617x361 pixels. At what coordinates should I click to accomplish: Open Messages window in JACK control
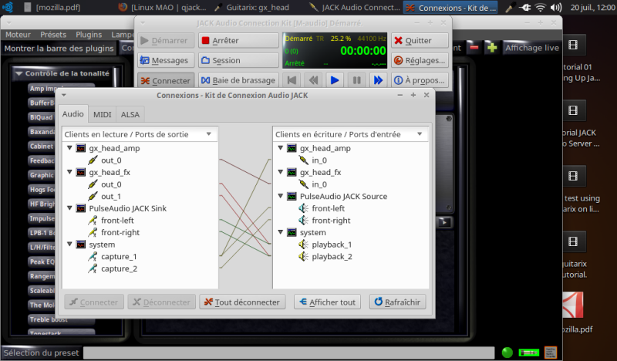click(166, 61)
